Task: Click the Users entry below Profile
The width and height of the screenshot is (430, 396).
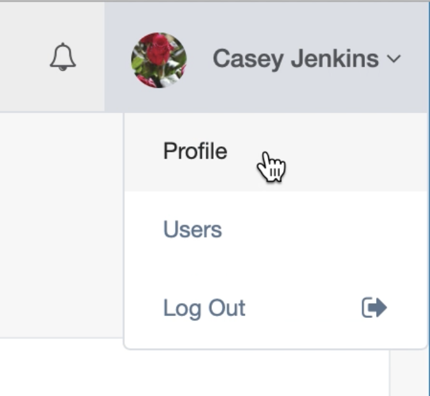Action: point(192,230)
